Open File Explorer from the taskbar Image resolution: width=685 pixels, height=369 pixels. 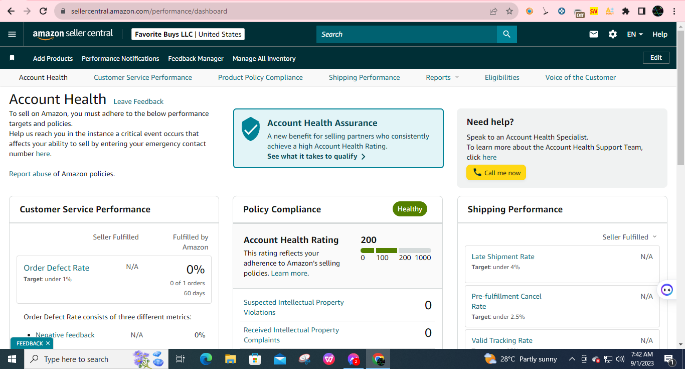(x=230, y=359)
